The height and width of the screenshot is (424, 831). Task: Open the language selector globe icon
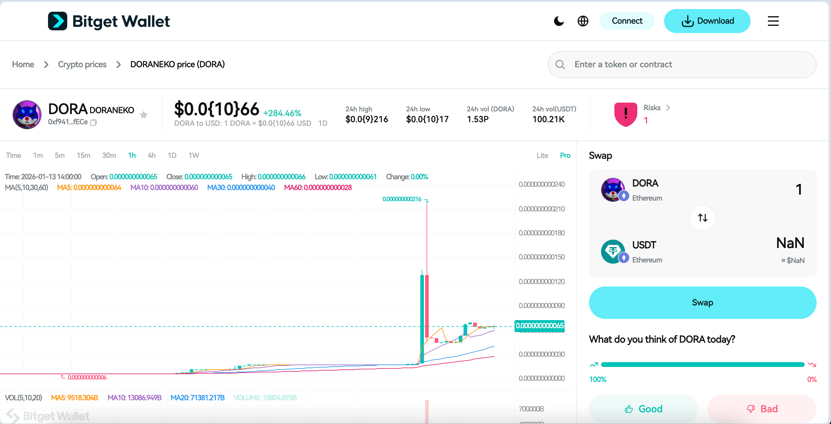pos(583,21)
